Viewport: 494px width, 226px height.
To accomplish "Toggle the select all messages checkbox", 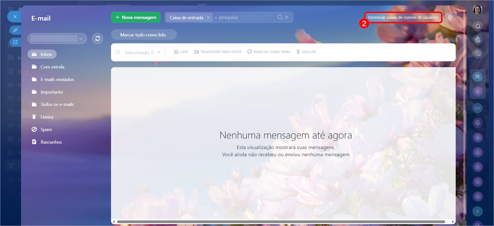I will click(x=118, y=52).
